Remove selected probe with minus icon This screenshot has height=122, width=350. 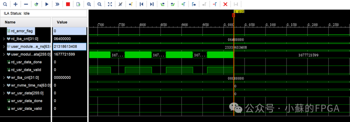click(x=26, y=4)
